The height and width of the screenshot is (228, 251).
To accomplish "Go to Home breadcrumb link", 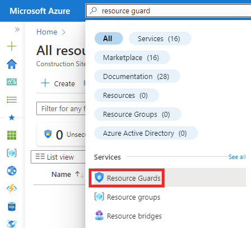I will [x=47, y=32].
